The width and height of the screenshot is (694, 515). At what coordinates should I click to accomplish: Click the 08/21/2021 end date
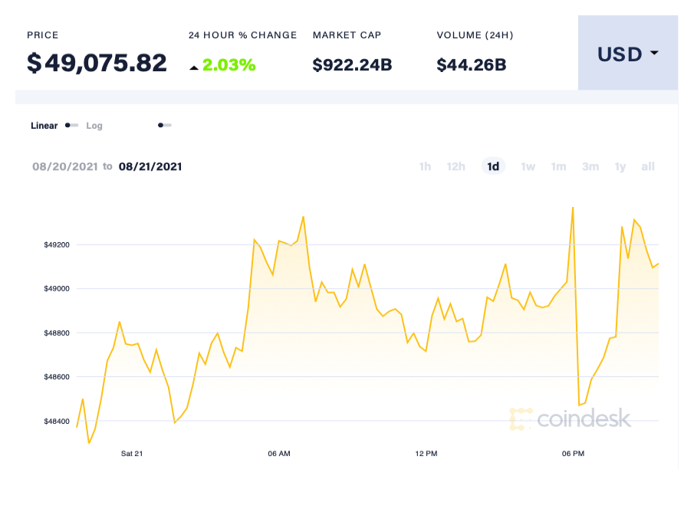(x=150, y=166)
